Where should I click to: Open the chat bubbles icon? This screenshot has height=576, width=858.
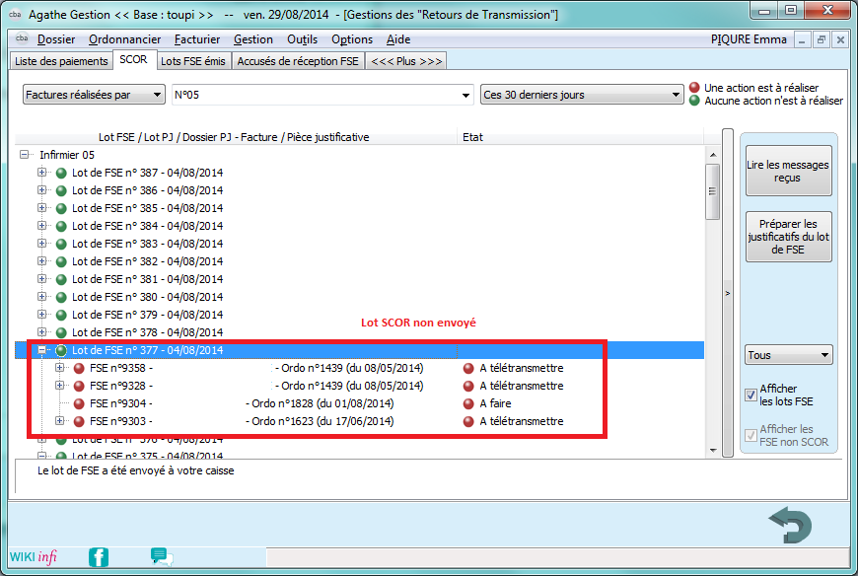pos(162,556)
